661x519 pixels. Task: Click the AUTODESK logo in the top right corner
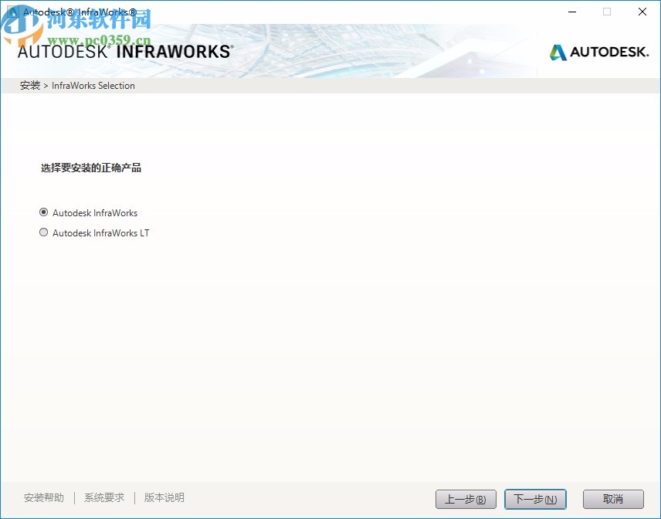coord(598,53)
